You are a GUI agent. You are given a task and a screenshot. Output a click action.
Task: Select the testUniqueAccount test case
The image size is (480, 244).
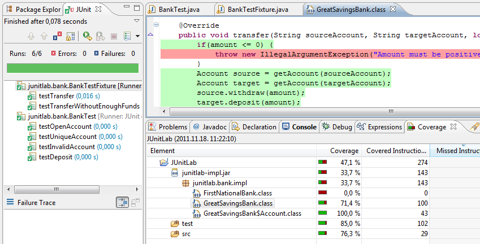click(75, 137)
